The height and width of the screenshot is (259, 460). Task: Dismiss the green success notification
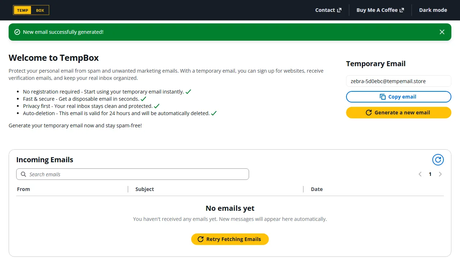pyautogui.click(x=442, y=32)
